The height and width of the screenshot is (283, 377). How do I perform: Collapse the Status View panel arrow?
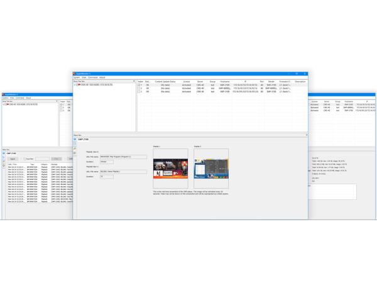307,135
